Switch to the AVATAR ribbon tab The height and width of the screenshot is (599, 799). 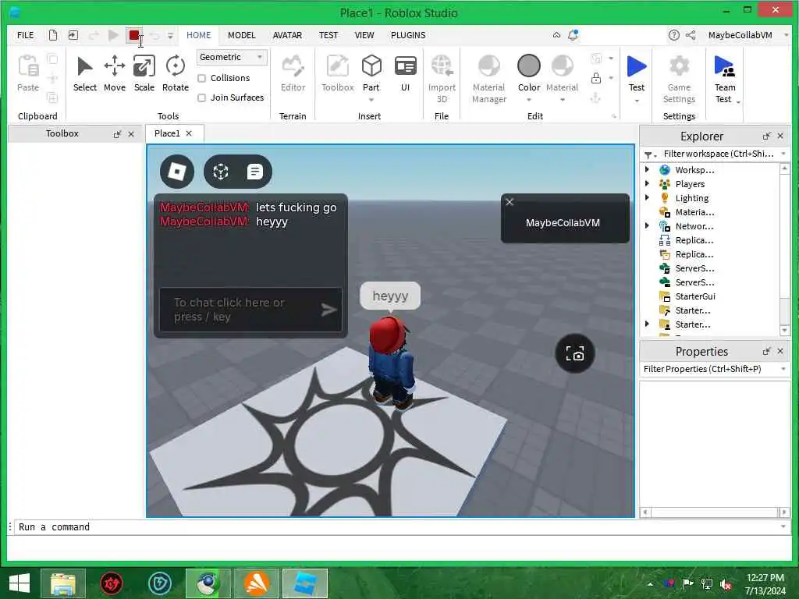point(287,35)
